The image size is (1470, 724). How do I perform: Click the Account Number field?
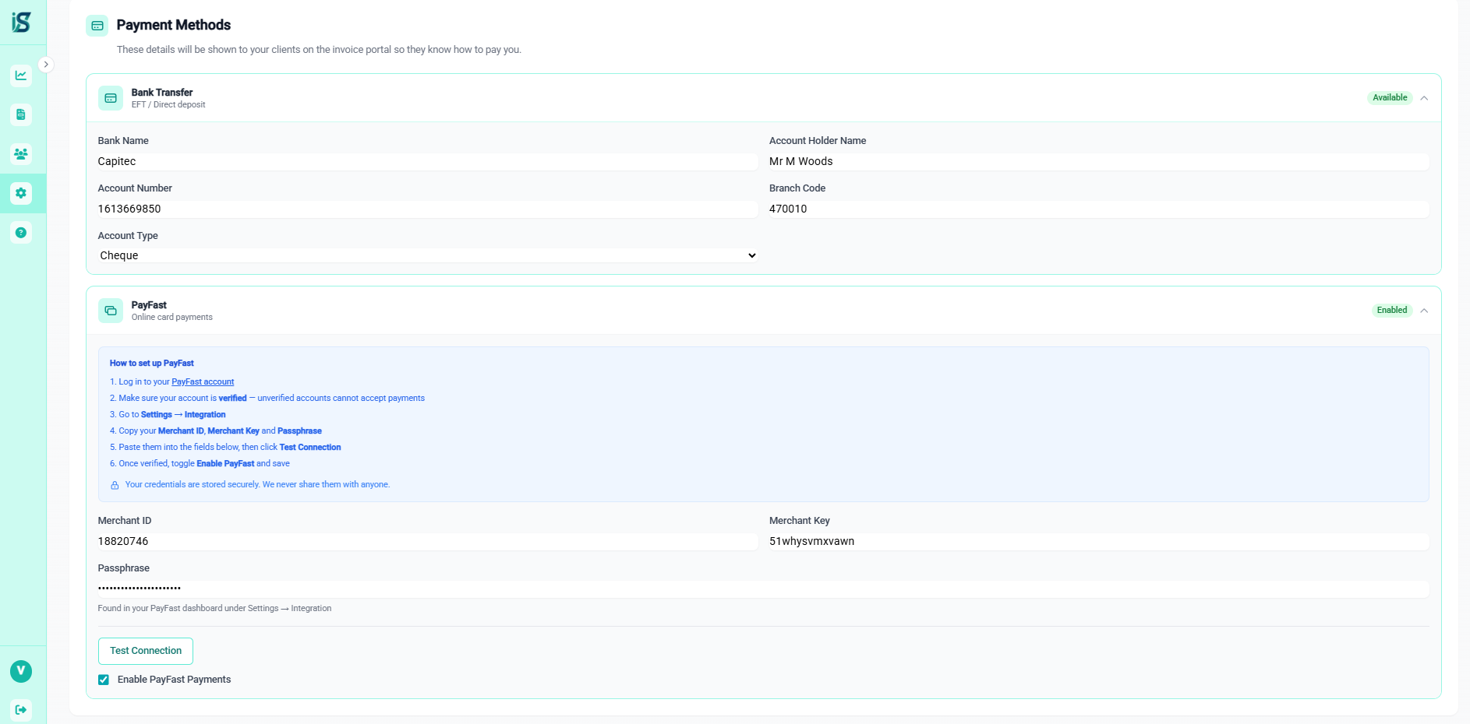(428, 209)
